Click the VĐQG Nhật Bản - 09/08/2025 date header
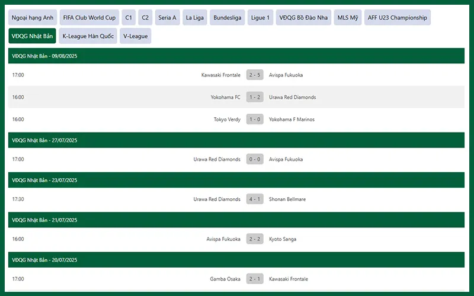The width and height of the screenshot is (474, 296). coord(45,56)
